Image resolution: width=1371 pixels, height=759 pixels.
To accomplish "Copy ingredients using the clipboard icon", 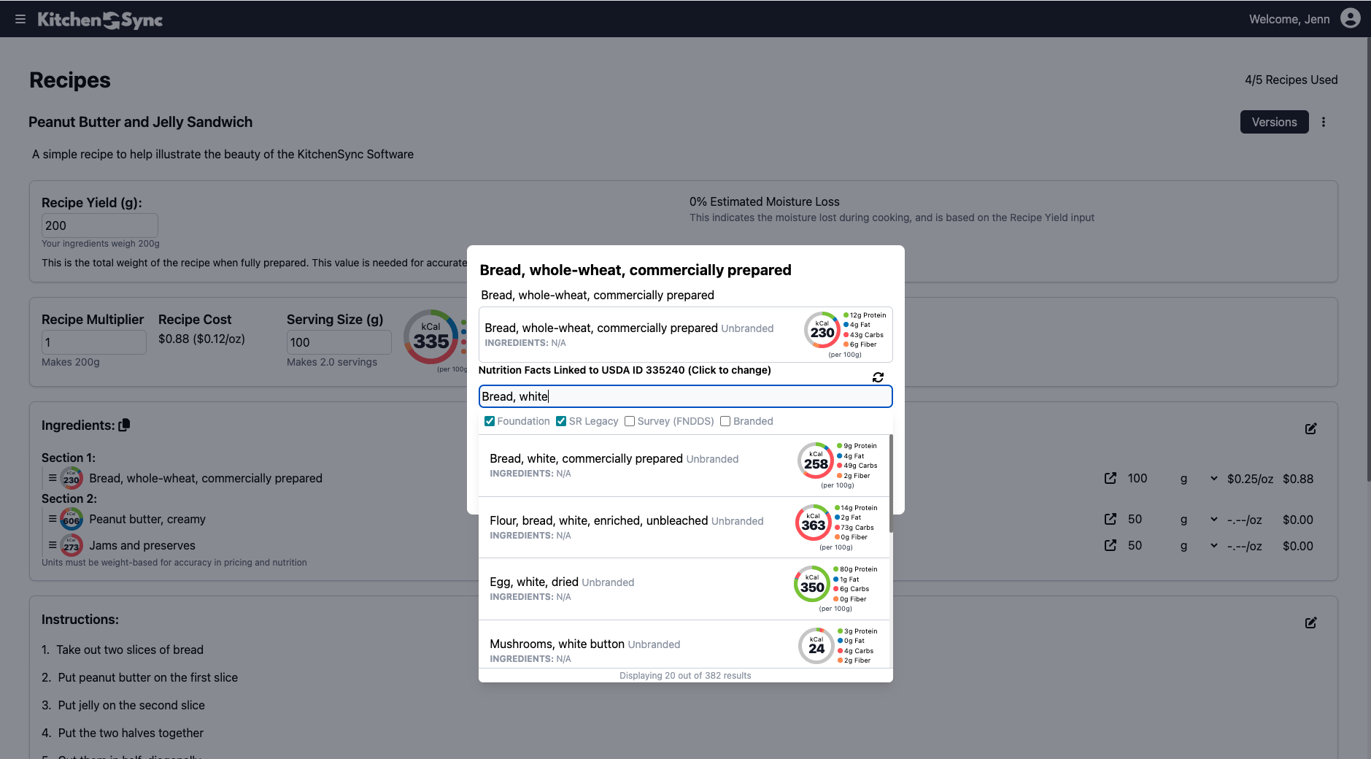I will point(124,425).
